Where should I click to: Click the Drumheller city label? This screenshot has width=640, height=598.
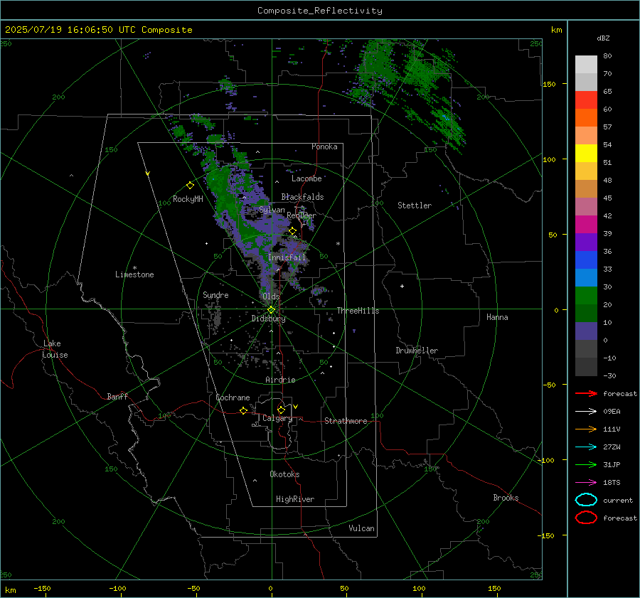pos(417,351)
